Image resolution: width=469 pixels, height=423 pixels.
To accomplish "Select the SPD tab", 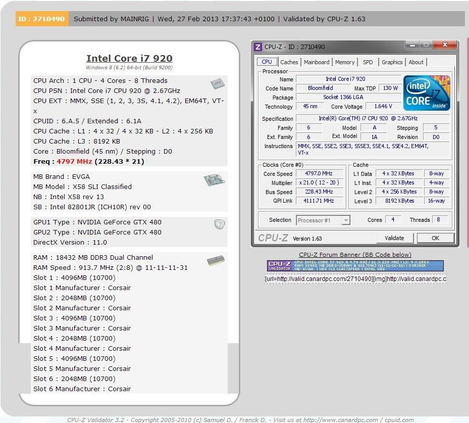I will coord(368,62).
